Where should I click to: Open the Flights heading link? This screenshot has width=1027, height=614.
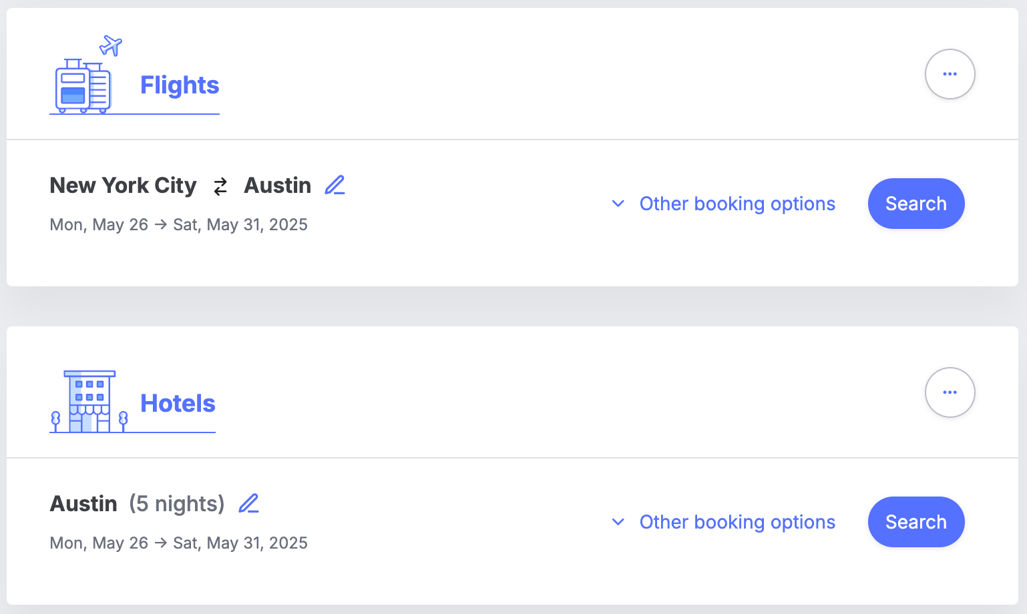click(180, 85)
